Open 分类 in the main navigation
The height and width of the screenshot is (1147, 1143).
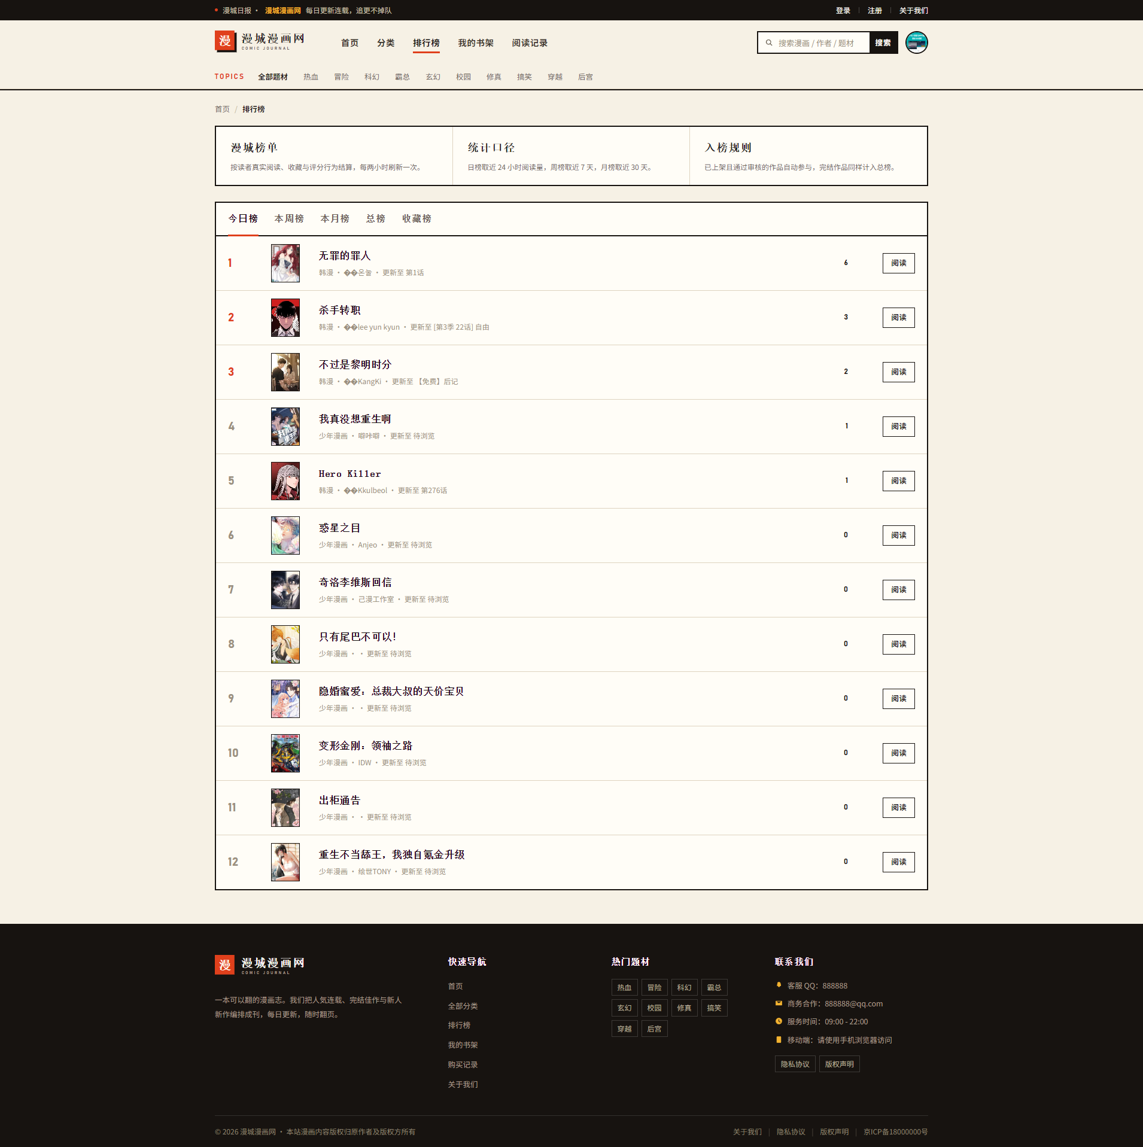tap(385, 43)
